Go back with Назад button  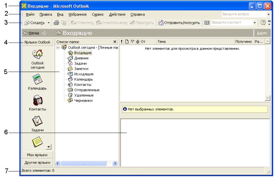tap(31, 33)
